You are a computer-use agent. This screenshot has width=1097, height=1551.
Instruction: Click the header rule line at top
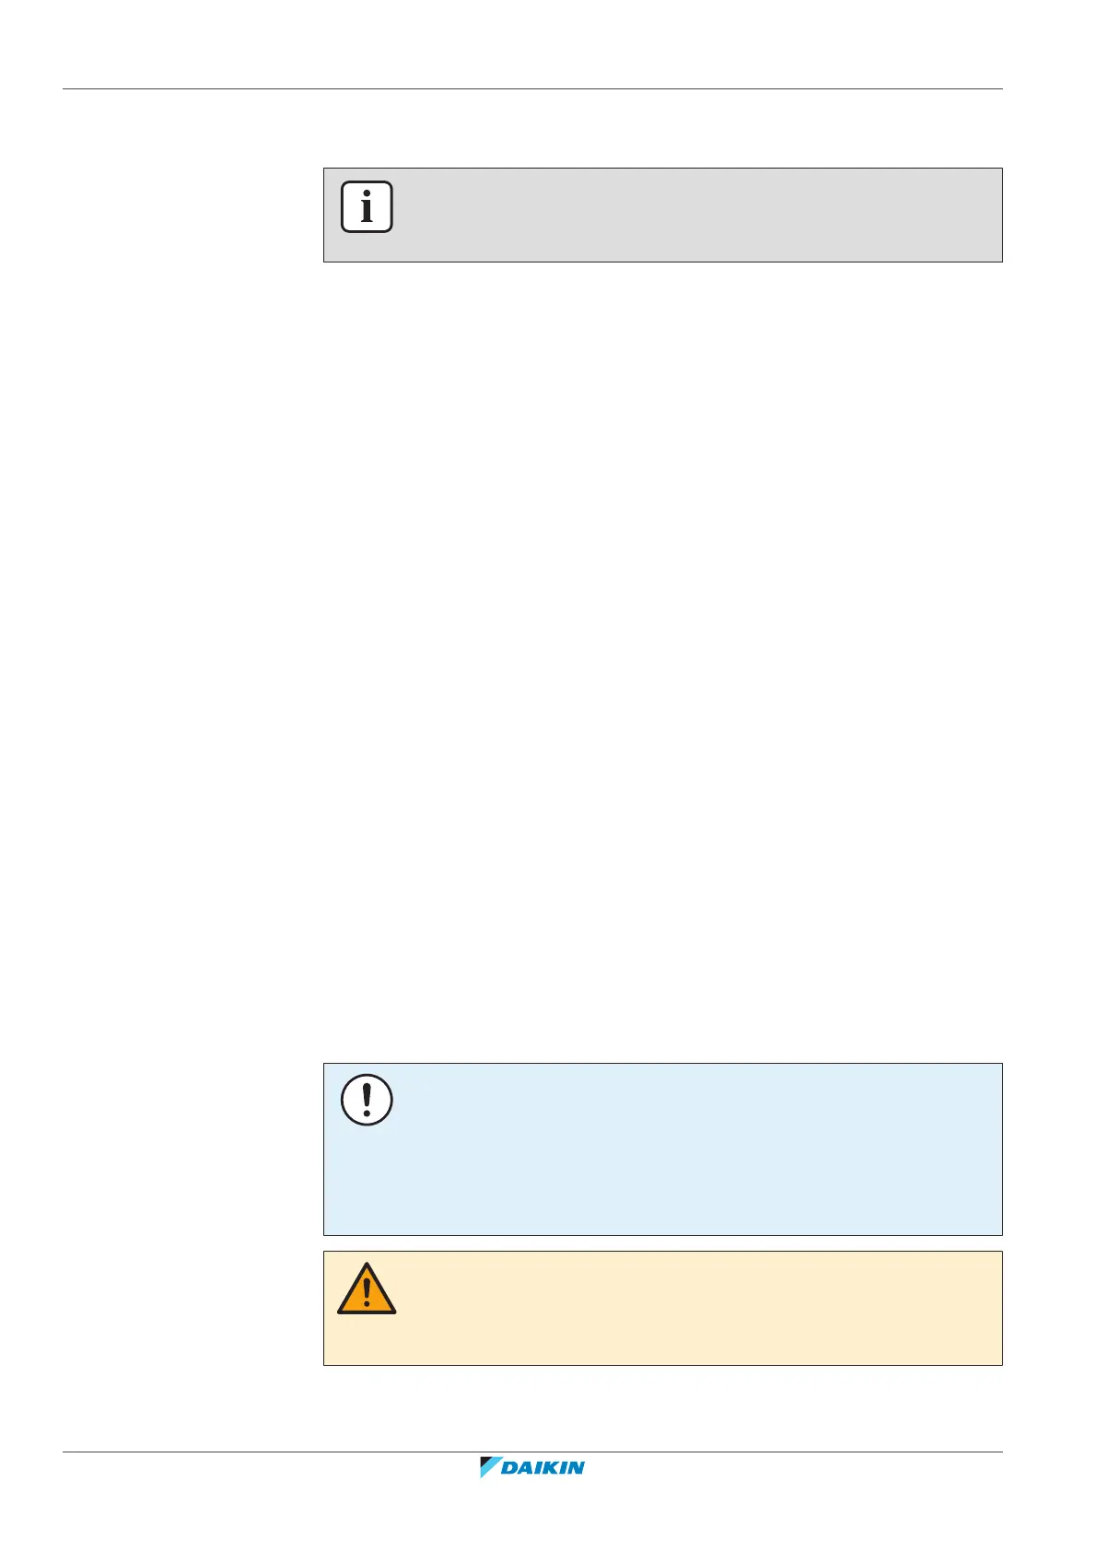tap(532, 89)
